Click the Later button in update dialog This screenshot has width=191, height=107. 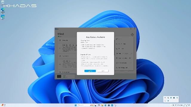click(103, 71)
